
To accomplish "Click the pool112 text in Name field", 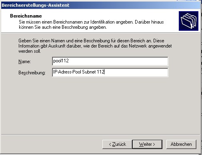I will pyautogui.click(x=61, y=61).
